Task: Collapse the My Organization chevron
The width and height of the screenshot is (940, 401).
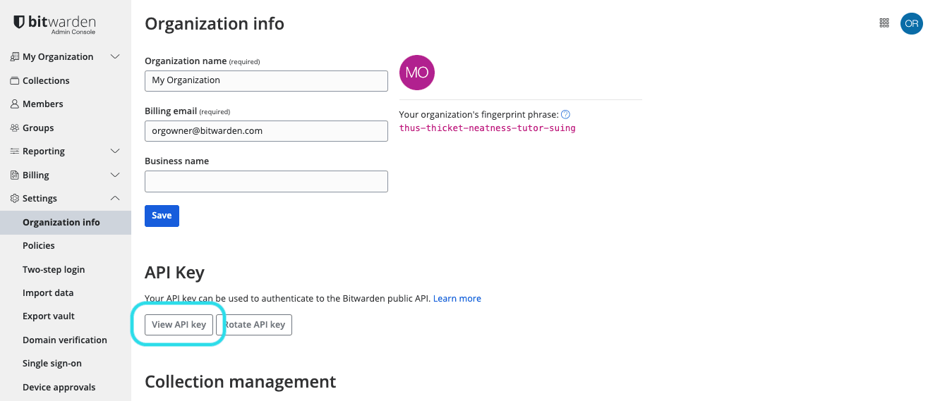Action: click(116, 56)
